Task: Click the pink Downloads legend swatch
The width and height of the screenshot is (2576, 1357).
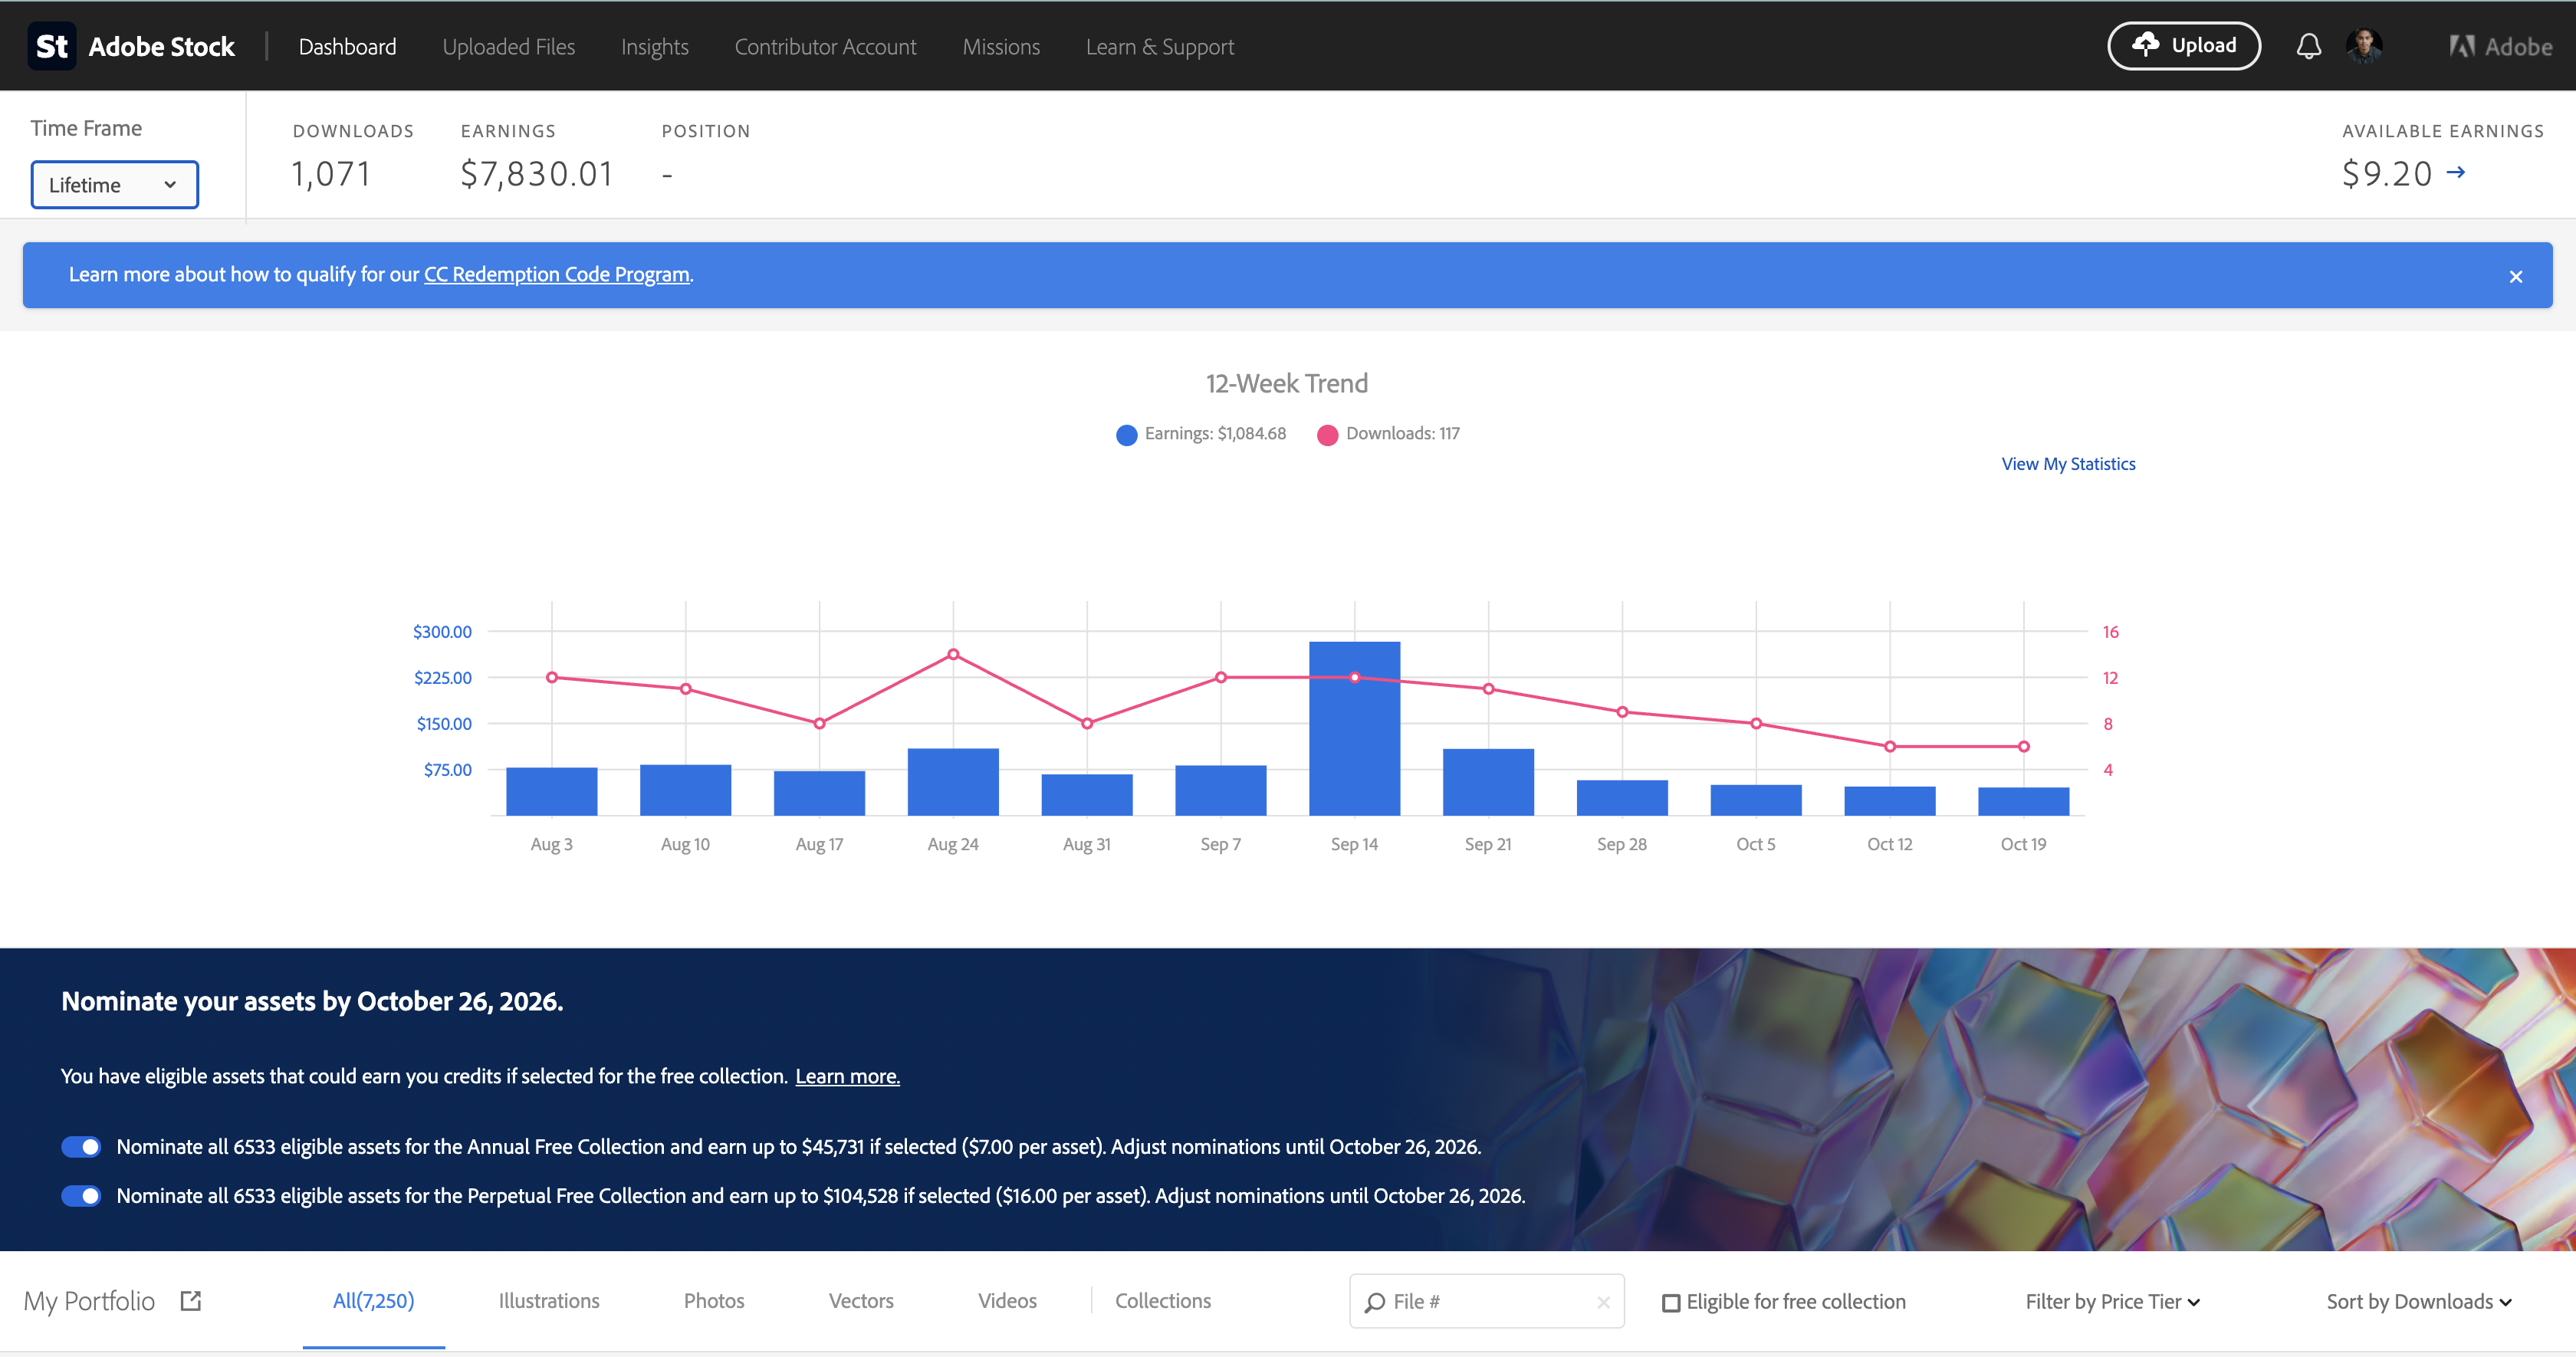Action: click(x=1327, y=434)
